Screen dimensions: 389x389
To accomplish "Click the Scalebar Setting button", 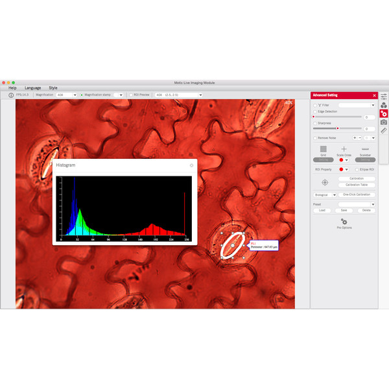I will coord(365,159).
